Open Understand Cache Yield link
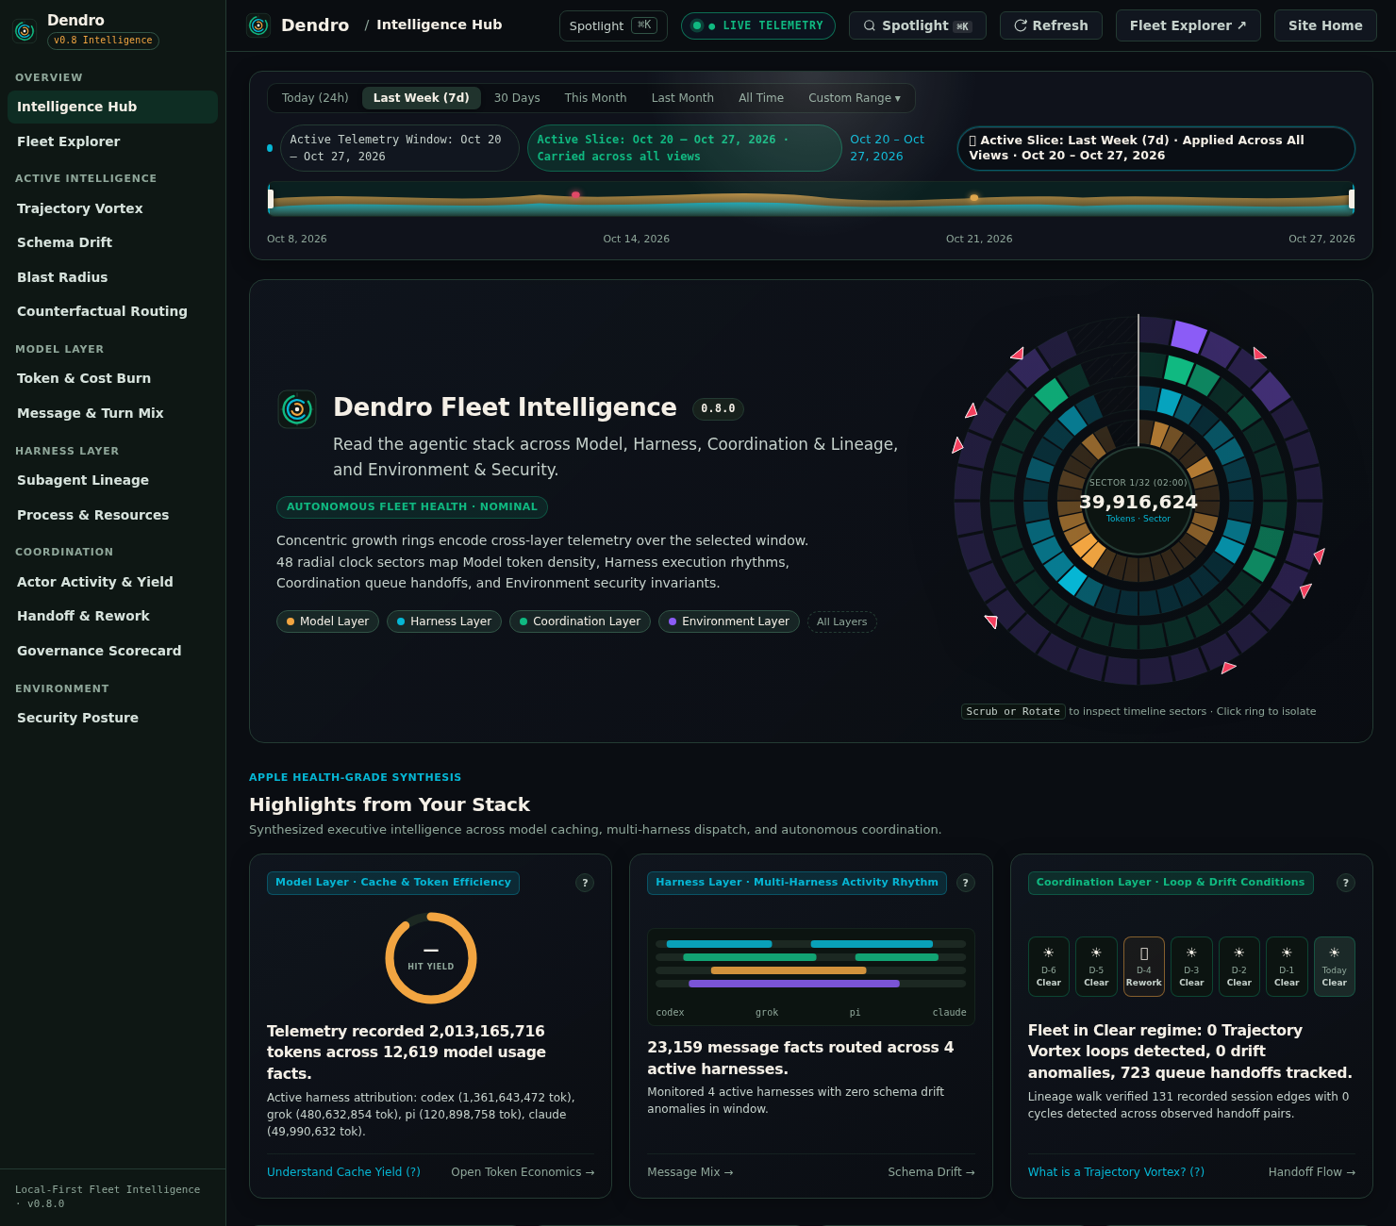The image size is (1396, 1226). [x=343, y=1172]
